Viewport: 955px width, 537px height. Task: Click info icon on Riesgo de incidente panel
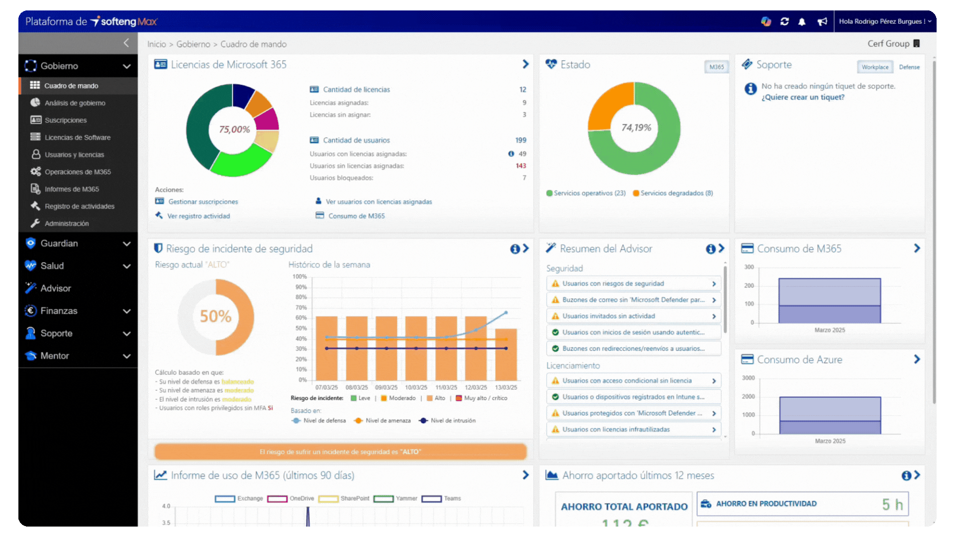pyautogui.click(x=515, y=249)
